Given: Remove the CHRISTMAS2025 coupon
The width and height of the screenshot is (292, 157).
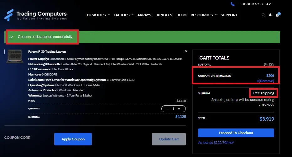Looking at the screenshot, I should 265,81.
